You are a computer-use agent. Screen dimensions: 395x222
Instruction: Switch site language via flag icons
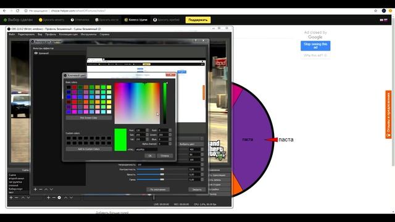pyautogui.click(x=383, y=20)
